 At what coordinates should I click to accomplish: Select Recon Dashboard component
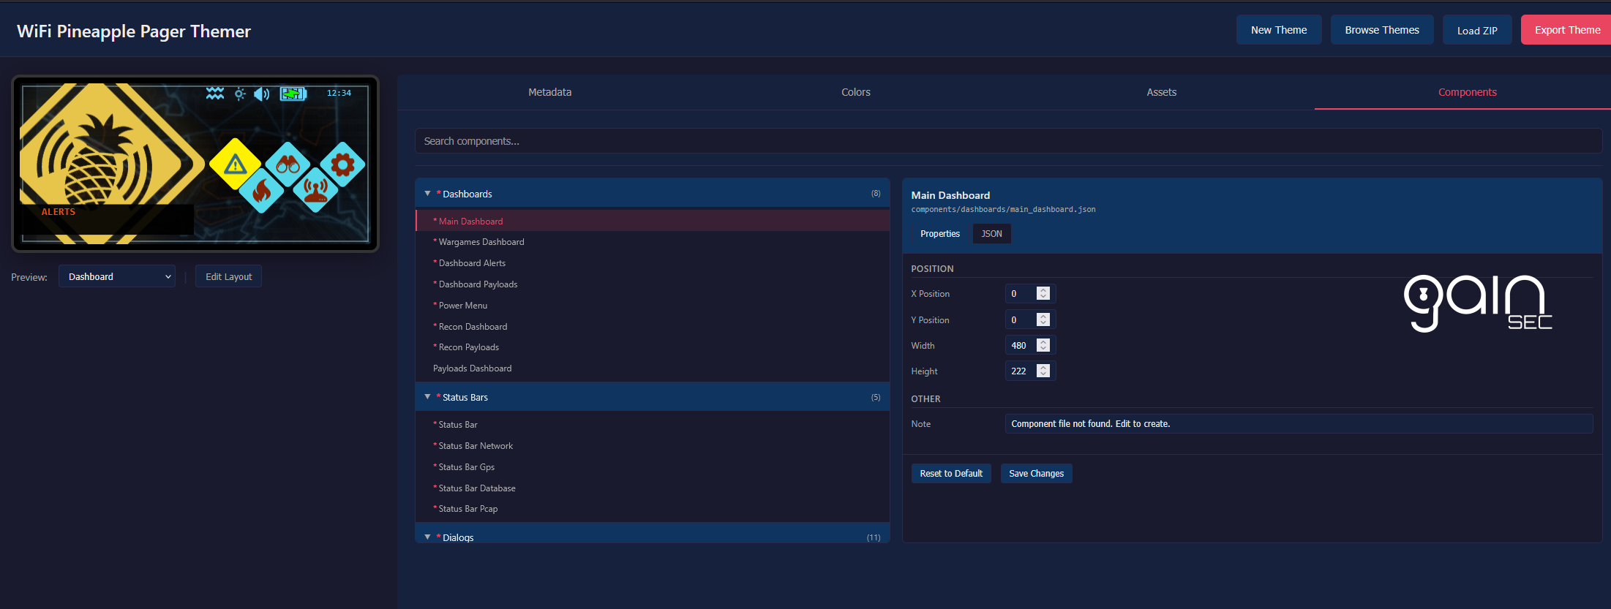(653, 327)
